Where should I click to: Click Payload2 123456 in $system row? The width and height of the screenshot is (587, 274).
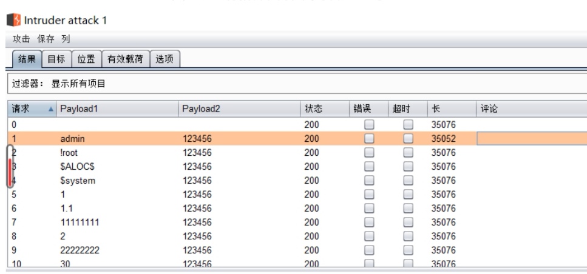tap(197, 181)
